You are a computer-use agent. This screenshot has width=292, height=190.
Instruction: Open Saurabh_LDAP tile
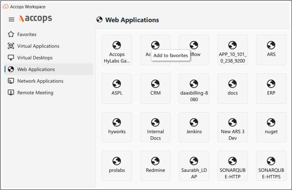point(194,166)
